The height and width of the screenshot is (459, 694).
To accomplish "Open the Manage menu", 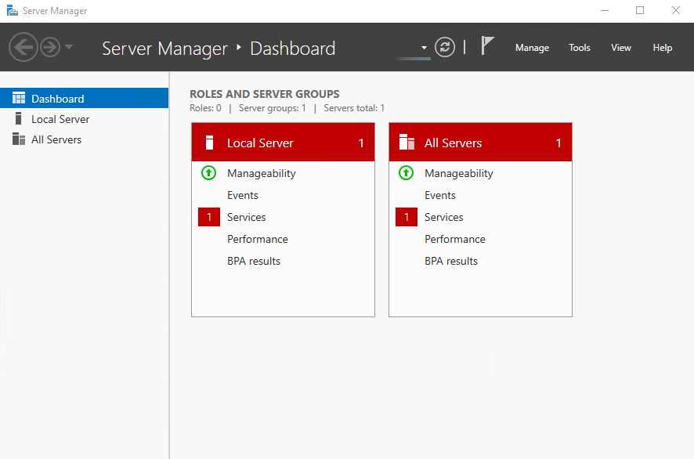I will 532,48.
